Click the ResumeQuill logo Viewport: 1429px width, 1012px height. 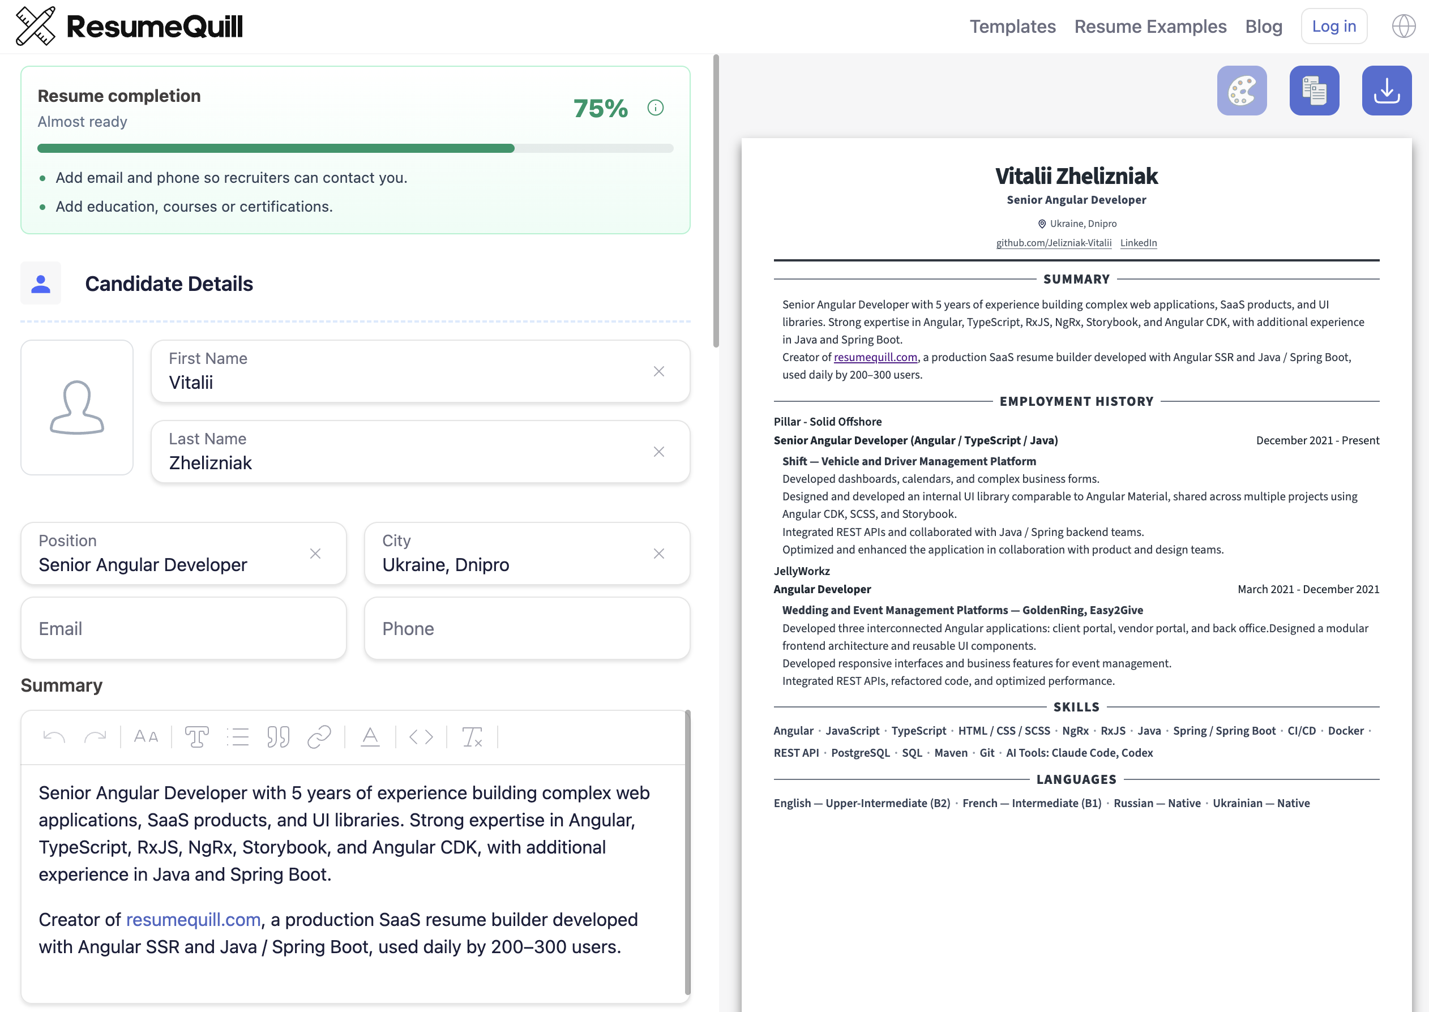(x=129, y=26)
